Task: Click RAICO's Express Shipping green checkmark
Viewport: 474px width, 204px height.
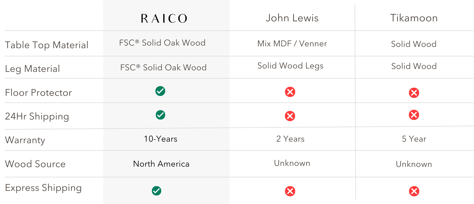Action: click(156, 191)
